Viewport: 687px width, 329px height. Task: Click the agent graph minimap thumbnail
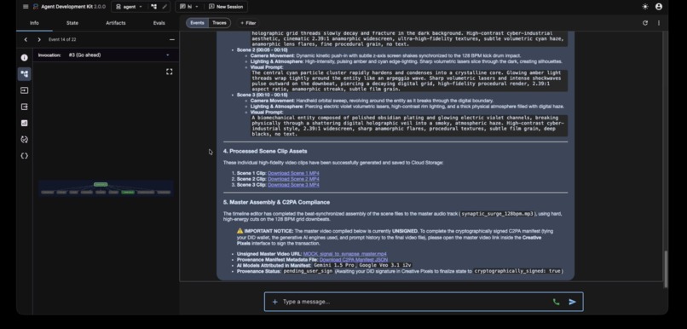click(x=106, y=188)
